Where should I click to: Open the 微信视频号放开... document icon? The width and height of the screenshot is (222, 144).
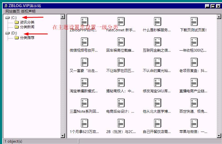(x=84, y=42)
